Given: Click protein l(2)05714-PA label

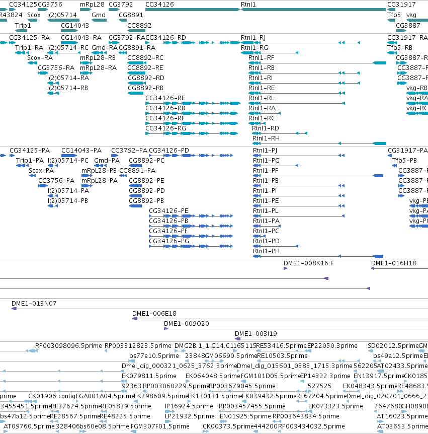Looking at the screenshot, I should click(x=68, y=191).
